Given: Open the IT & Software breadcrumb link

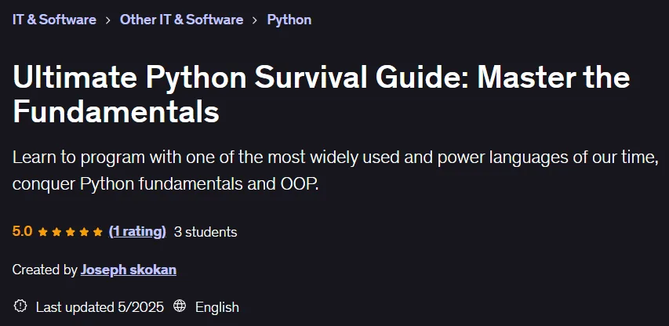Looking at the screenshot, I should tap(54, 20).
